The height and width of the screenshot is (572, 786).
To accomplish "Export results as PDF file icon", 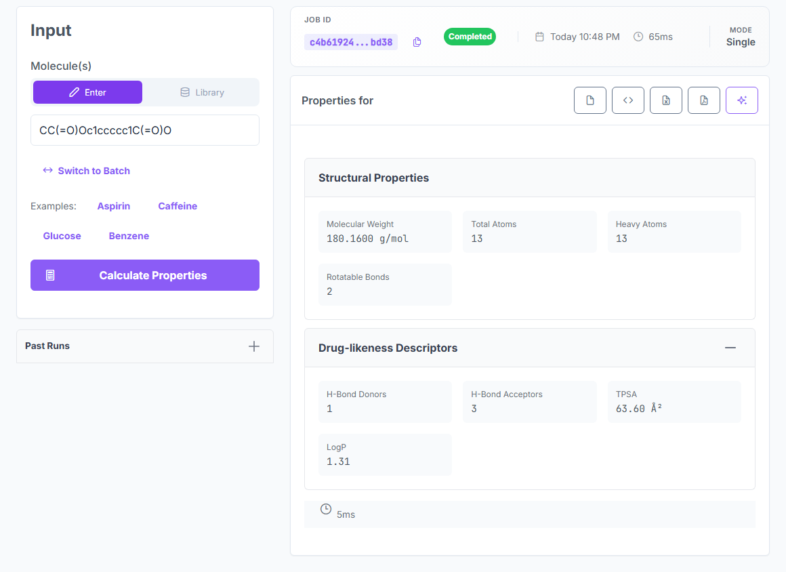I will [x=704, y=100].
